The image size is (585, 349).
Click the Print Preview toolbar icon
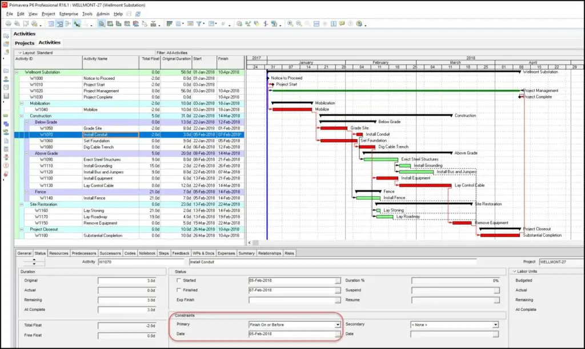click(x=17, y=23)
